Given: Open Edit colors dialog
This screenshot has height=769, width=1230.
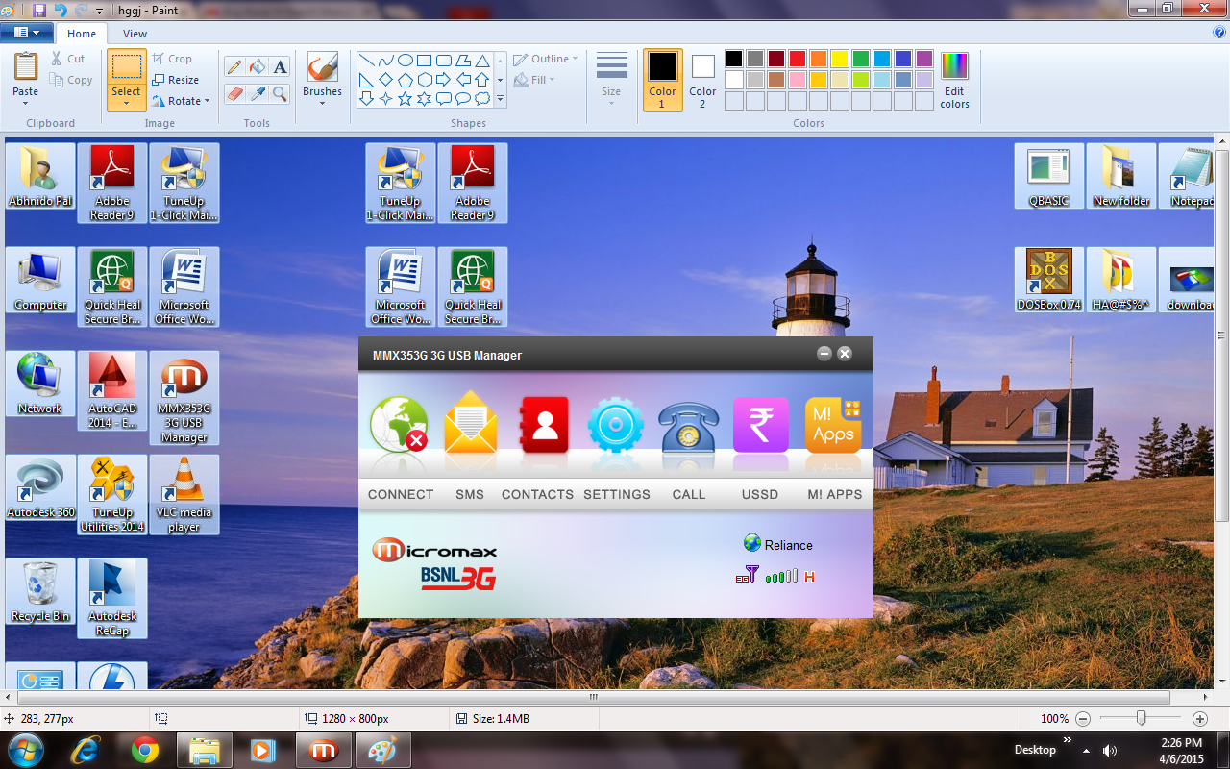Looking at the screenshot, I should click(x=954, y=81).
